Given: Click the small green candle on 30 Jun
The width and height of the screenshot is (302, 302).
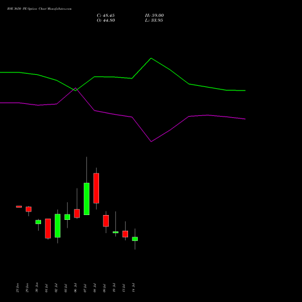Looking at the screenshot, I should click(x=38, y=222).
